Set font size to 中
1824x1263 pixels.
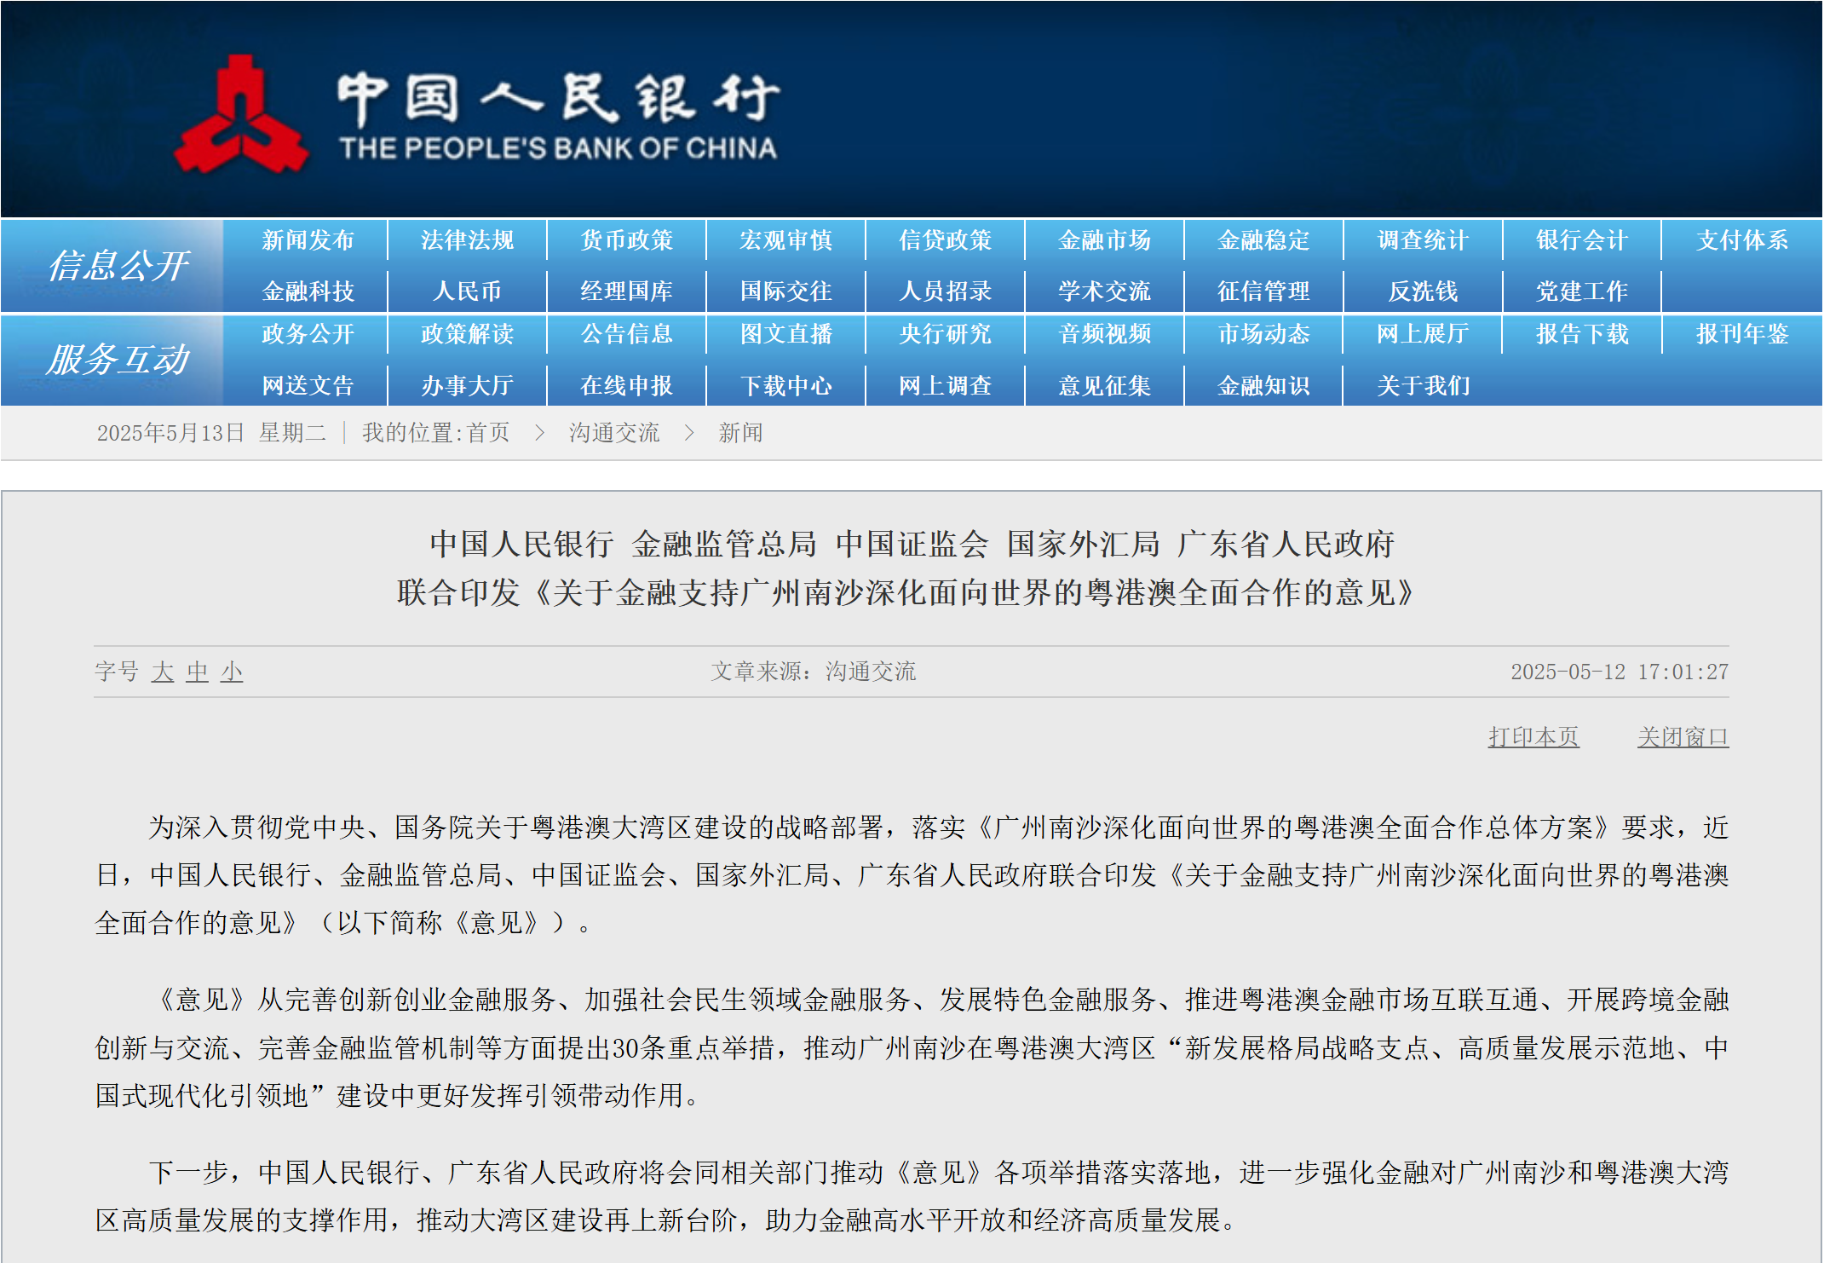(197, 672)
